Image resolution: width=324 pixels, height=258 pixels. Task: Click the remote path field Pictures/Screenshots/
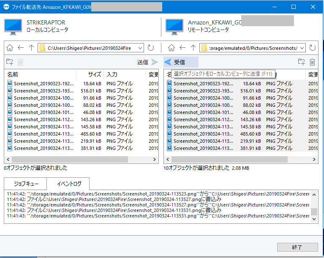(x=253, y=48)
